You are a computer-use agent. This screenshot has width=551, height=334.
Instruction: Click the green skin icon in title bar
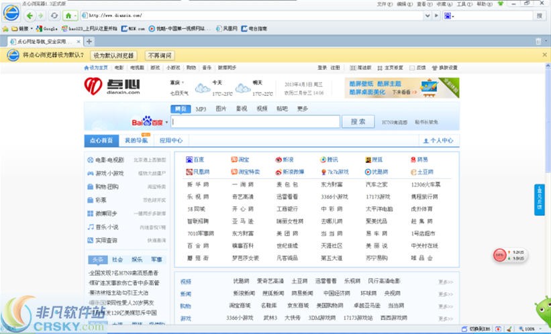(501, 3)
